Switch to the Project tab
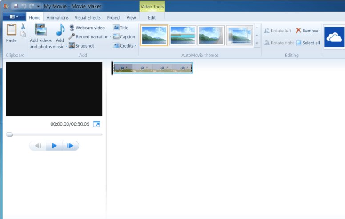Viewport: 345px width, 219px height. pos(113,18)
